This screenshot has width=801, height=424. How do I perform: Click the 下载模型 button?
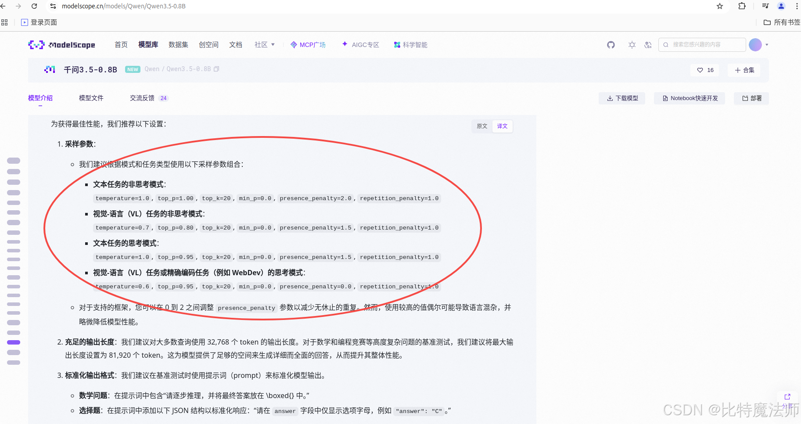pyautogui.click(x=622, y=98)
